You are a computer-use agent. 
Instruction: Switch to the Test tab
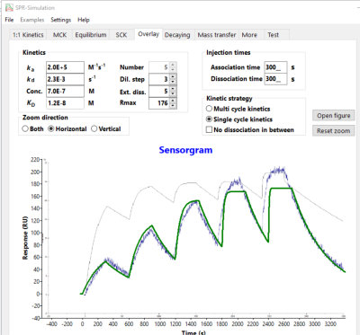(x=273, y=35)
